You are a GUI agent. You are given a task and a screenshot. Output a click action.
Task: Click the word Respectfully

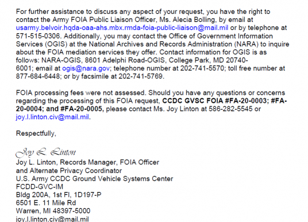click(x=36, y=133)
